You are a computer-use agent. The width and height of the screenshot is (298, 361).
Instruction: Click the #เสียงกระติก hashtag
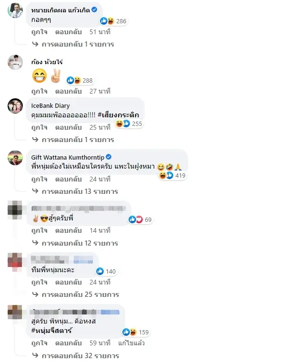[119, 114]
